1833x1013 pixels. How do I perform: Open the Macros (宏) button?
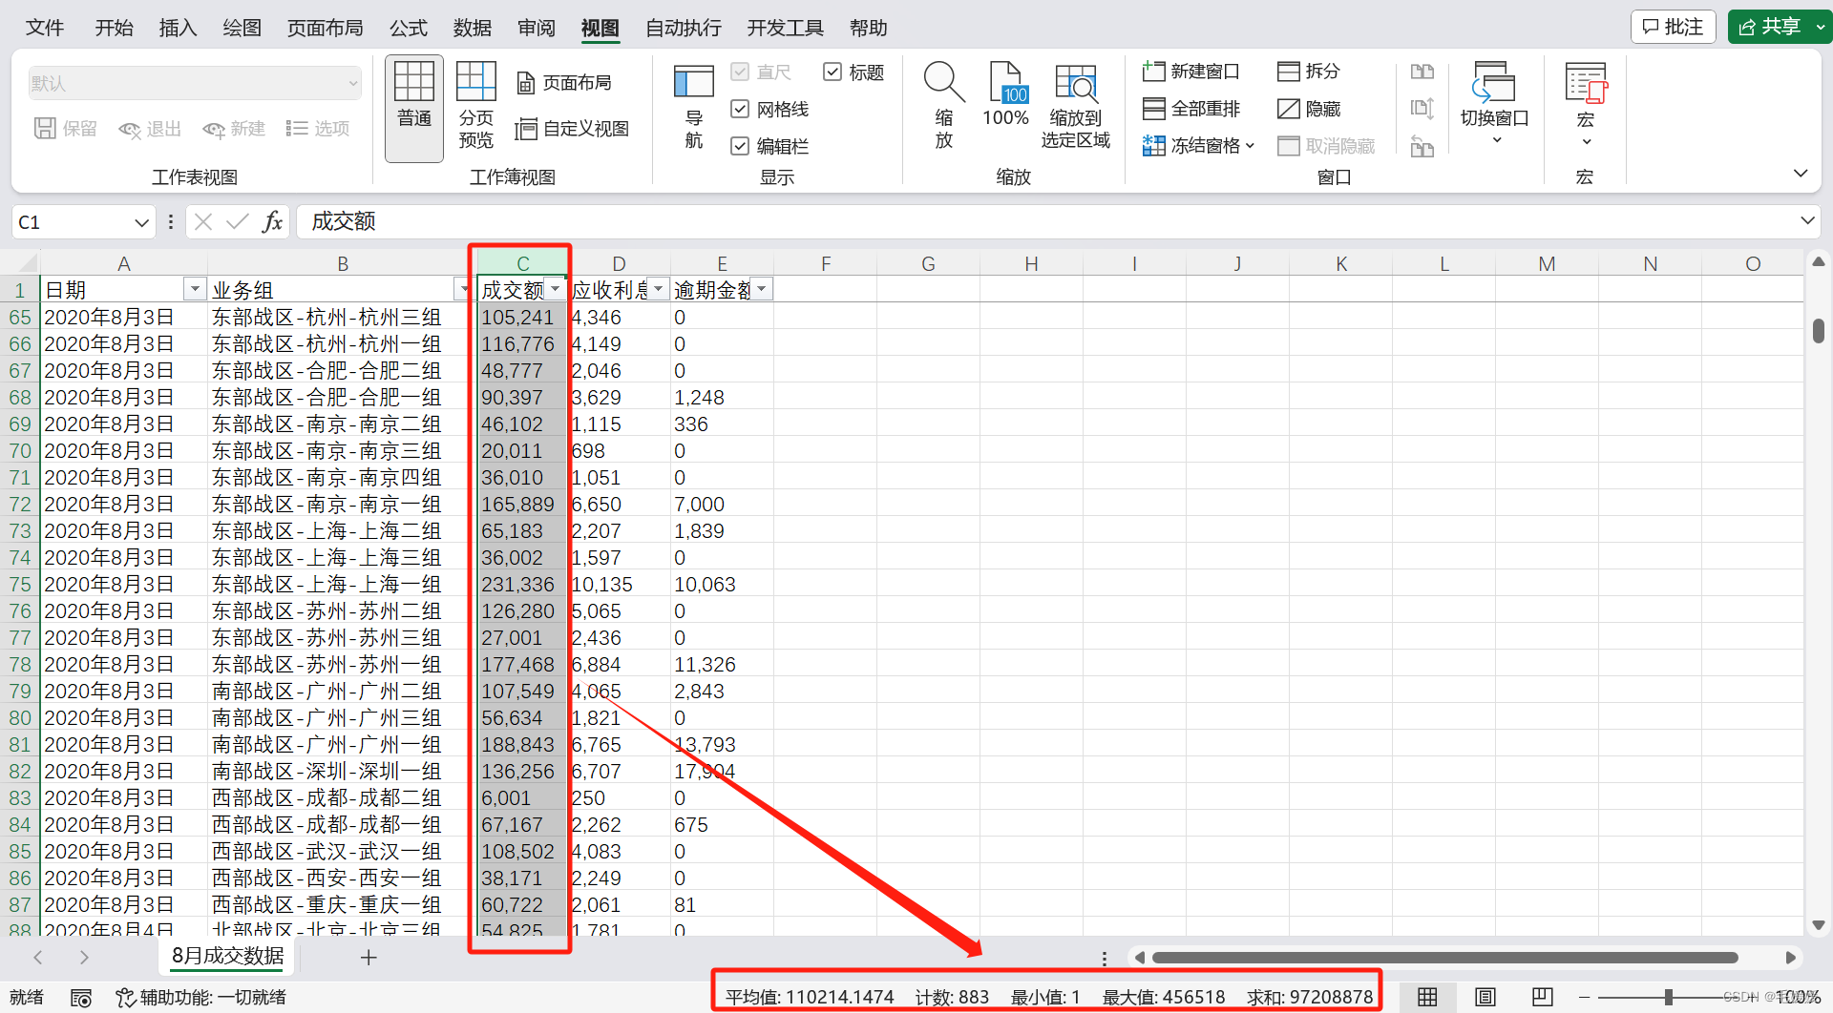[1586, 105]
